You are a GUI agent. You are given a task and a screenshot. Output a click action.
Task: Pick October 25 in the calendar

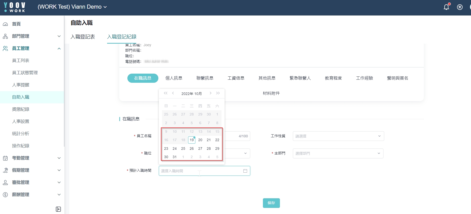[x=183, y=149]
